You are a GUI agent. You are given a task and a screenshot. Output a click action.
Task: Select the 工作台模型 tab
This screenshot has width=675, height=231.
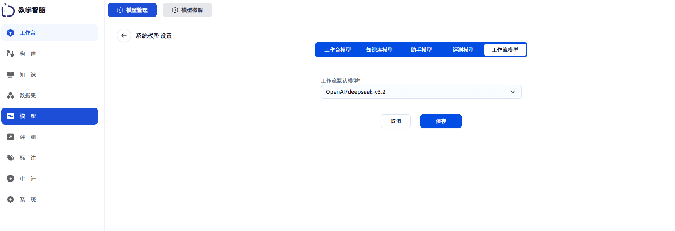point(337,50)
